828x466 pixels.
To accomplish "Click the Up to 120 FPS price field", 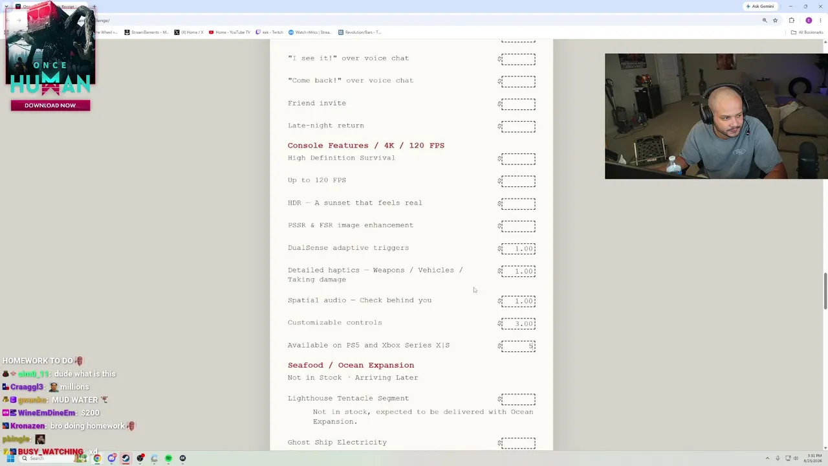I will click(518, 181).
